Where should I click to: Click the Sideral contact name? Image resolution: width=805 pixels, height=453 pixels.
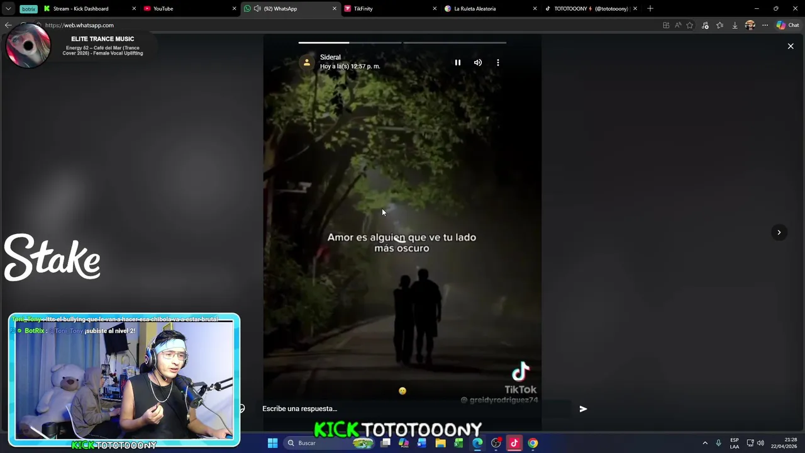pyautogui.click(x=330, y=57)
